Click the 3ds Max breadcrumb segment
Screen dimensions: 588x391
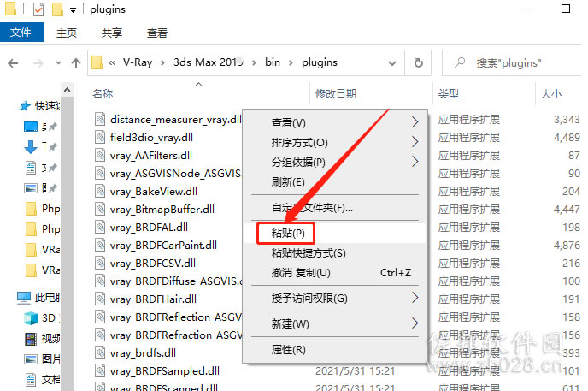coord(209,62)
